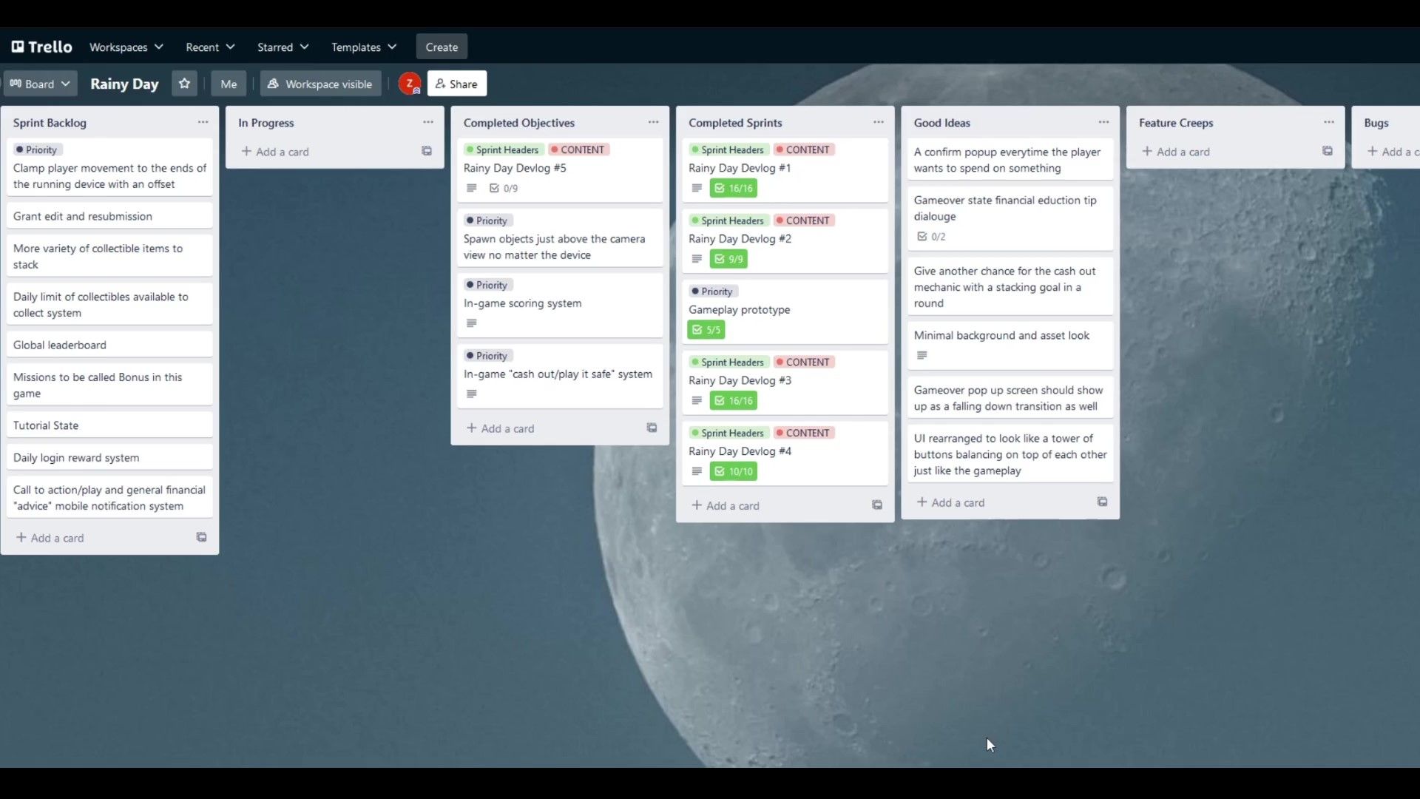
Task: Click 5/5 checklist badge on Gameplay prototype
Action: pyautogui.click(x=706, y=330)
